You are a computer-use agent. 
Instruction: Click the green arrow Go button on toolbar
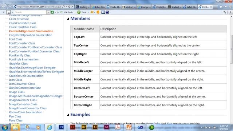tap(52, 12)
